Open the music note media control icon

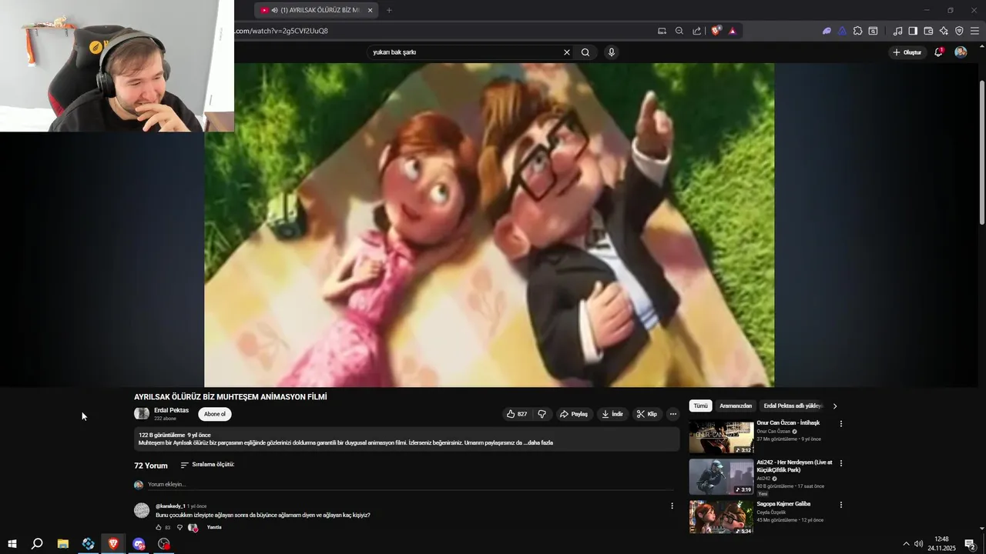(x=897, y=31)
